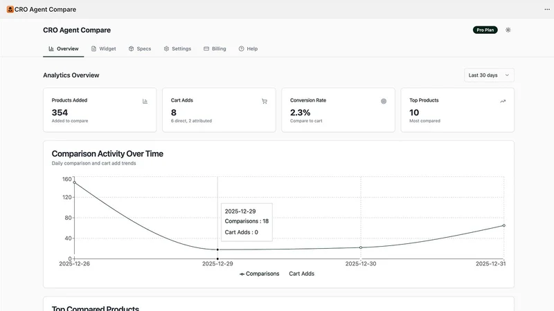This screenshot has width=554, height=311.
Task: Click the bar chart icon in the Products Added card
Action: 145,101
